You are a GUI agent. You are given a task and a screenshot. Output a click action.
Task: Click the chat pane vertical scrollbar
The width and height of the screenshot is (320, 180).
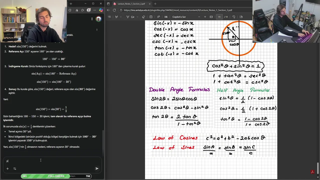[103, 143]
